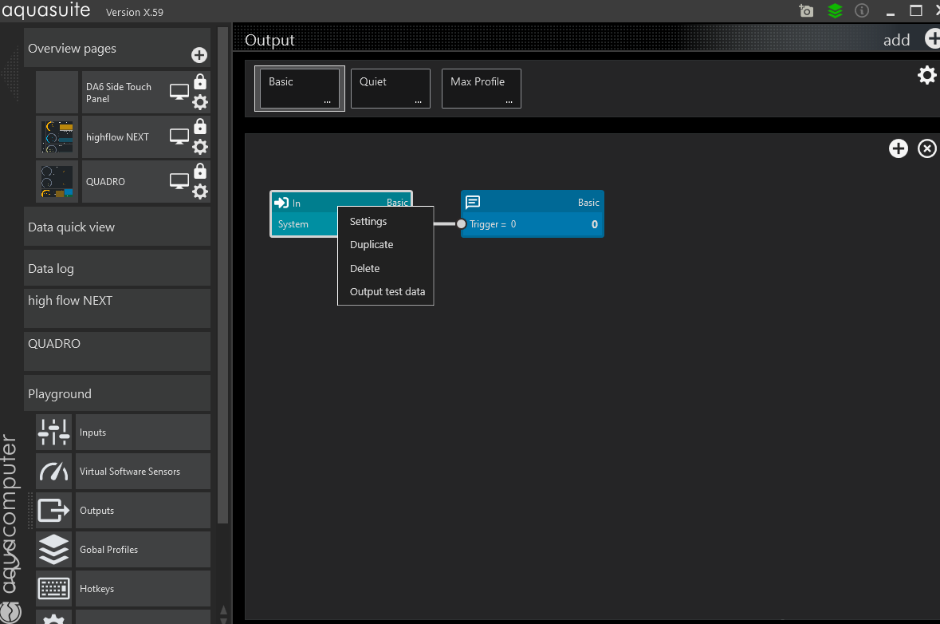Image resolution: width=940 pixels, height=624 pixels.
Task: Click the QUADRO overview page thumbnail
Action: 57,182
